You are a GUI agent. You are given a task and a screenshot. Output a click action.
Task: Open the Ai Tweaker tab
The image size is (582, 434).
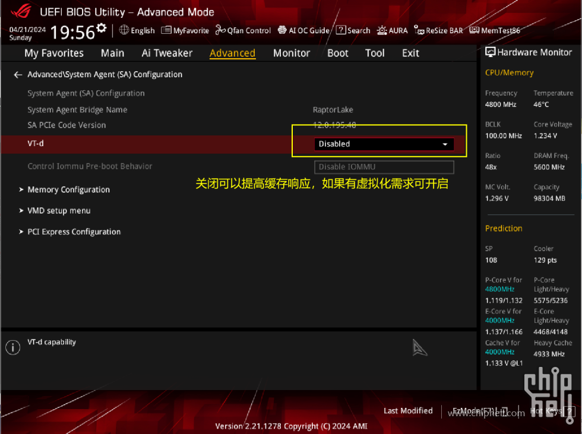coord(167,53)
